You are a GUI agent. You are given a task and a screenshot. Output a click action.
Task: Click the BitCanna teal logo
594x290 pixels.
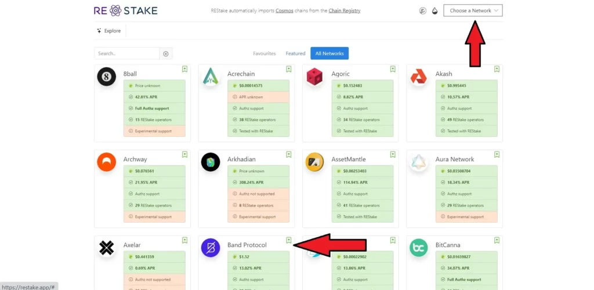(x=419, y=248)
